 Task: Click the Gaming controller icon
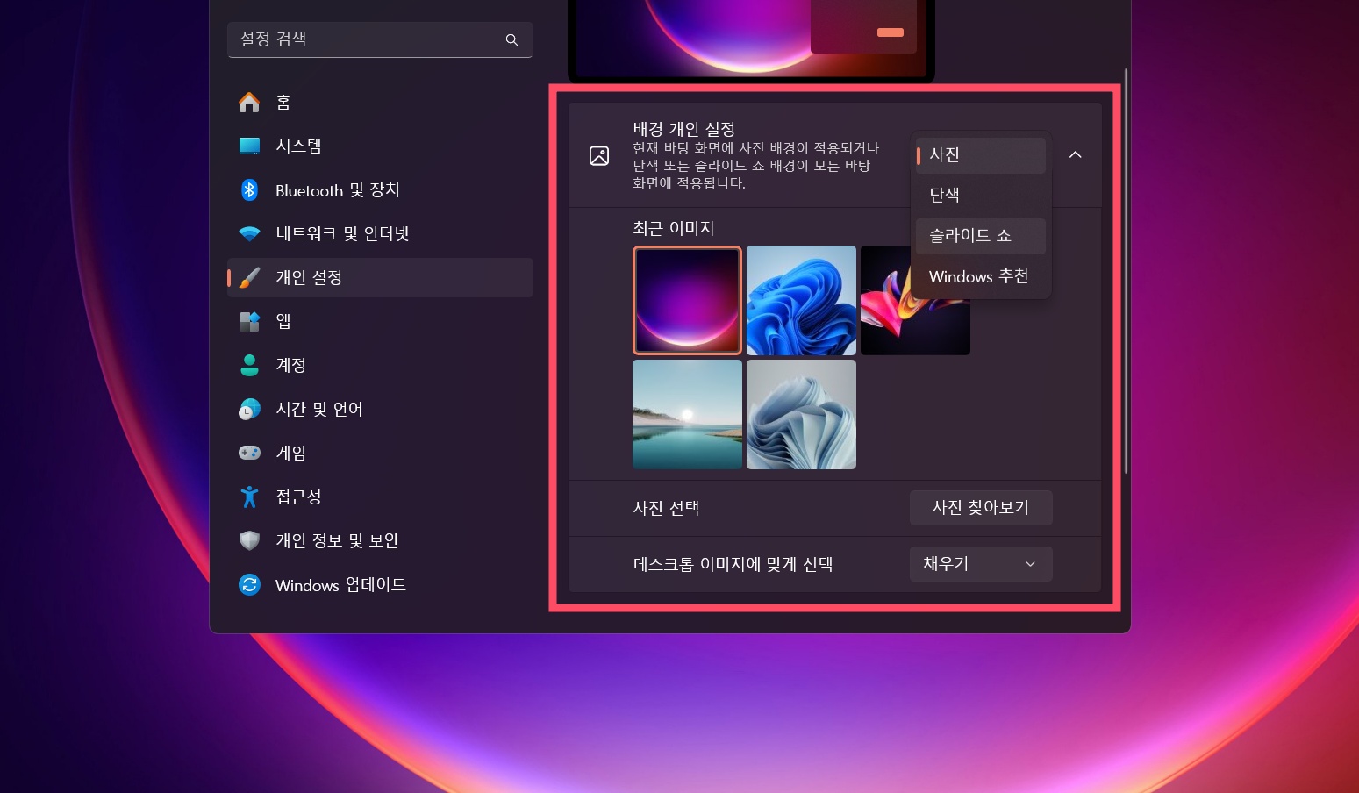(249, 453)
